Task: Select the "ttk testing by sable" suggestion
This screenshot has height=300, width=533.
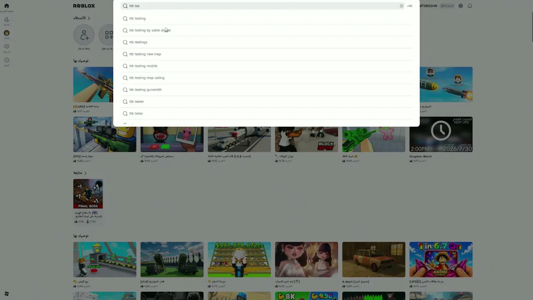Action: [266, 30]
